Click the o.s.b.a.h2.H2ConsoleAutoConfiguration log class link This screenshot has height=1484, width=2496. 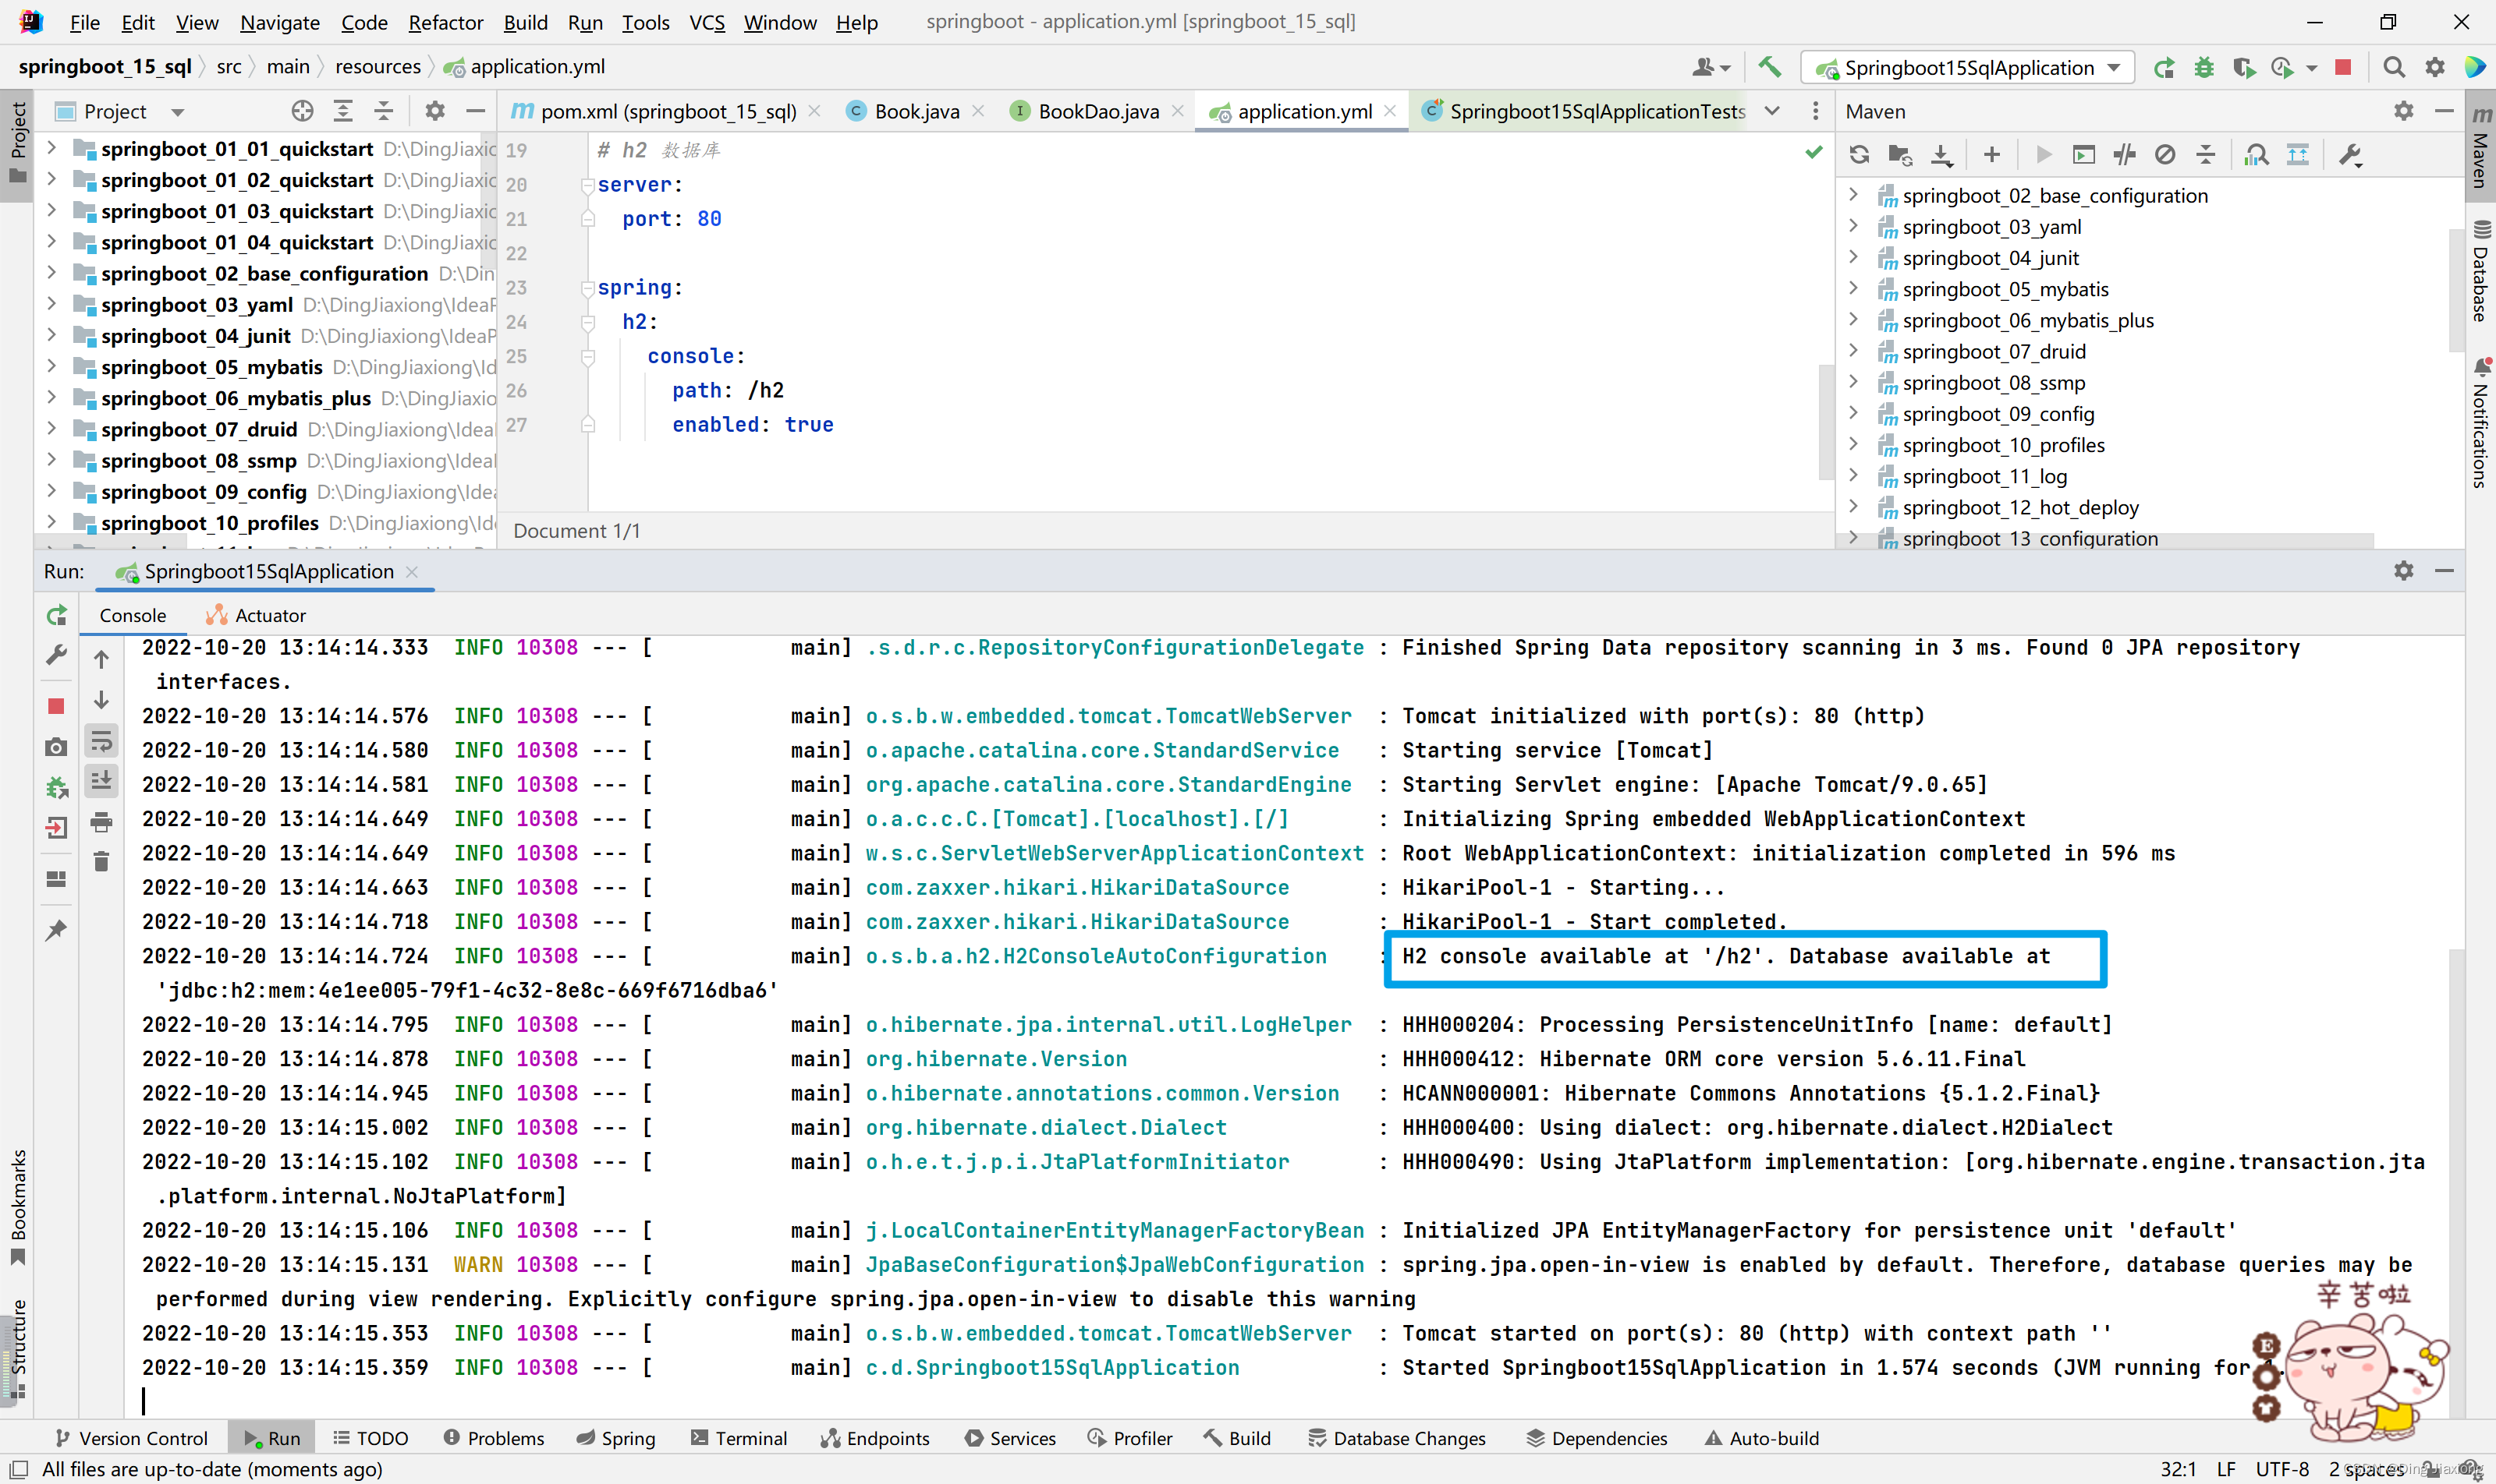pyautogui.click(x=1096, y=956)
